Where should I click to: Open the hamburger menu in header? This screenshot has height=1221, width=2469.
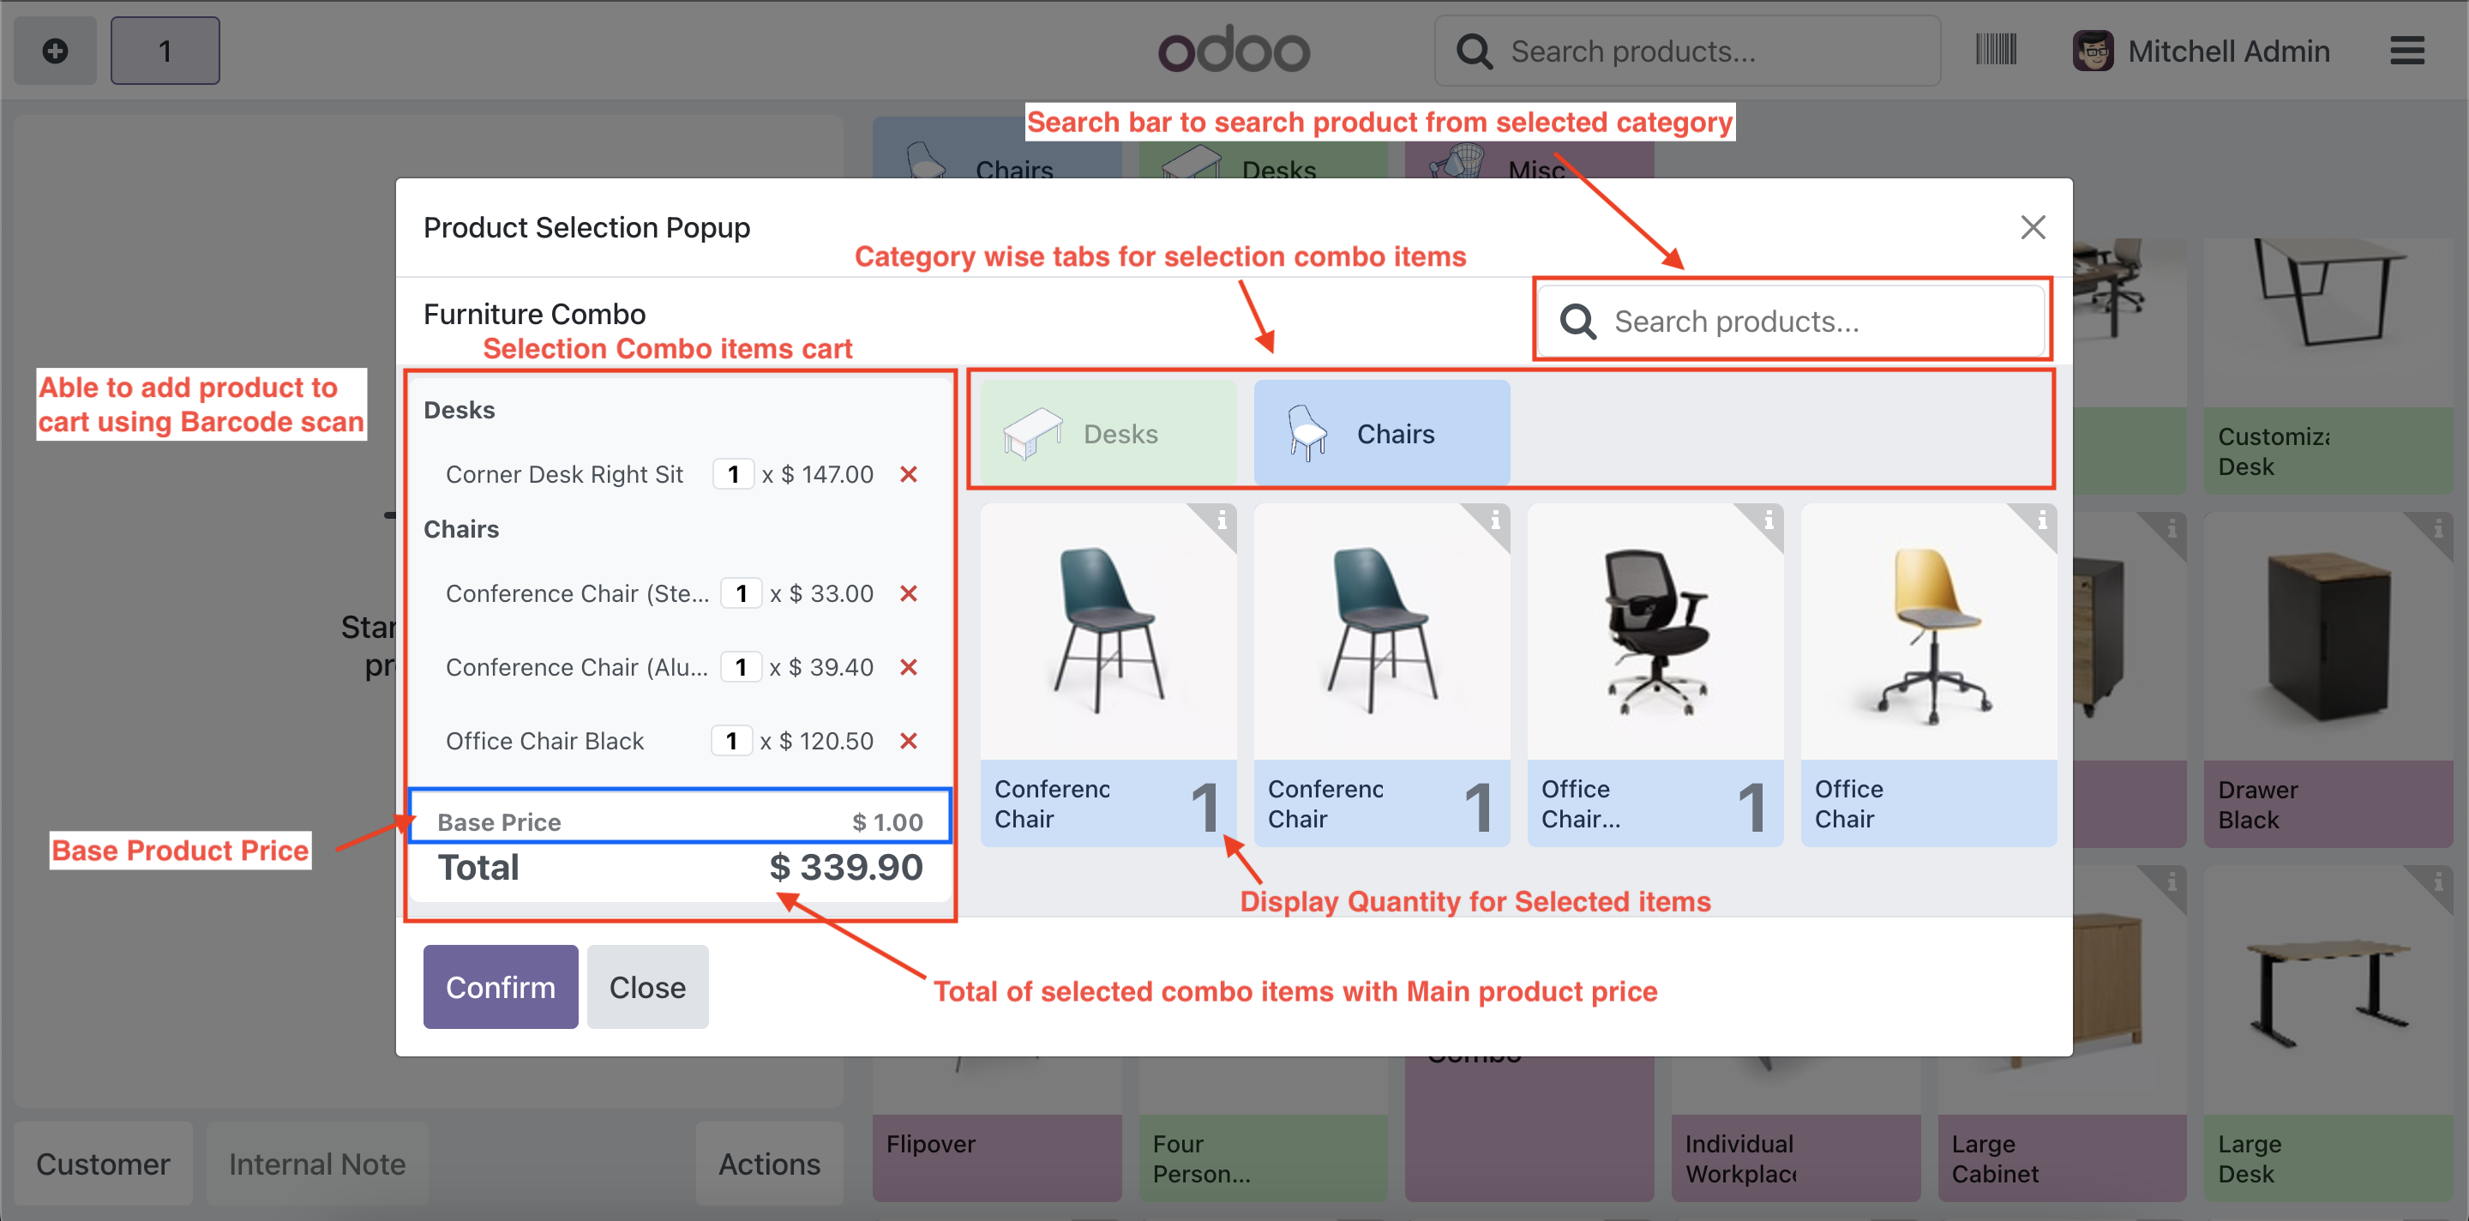pyautogui.click(x=2406, y=50)
